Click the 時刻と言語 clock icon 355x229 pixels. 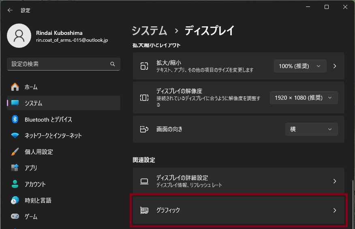point(15,200)
